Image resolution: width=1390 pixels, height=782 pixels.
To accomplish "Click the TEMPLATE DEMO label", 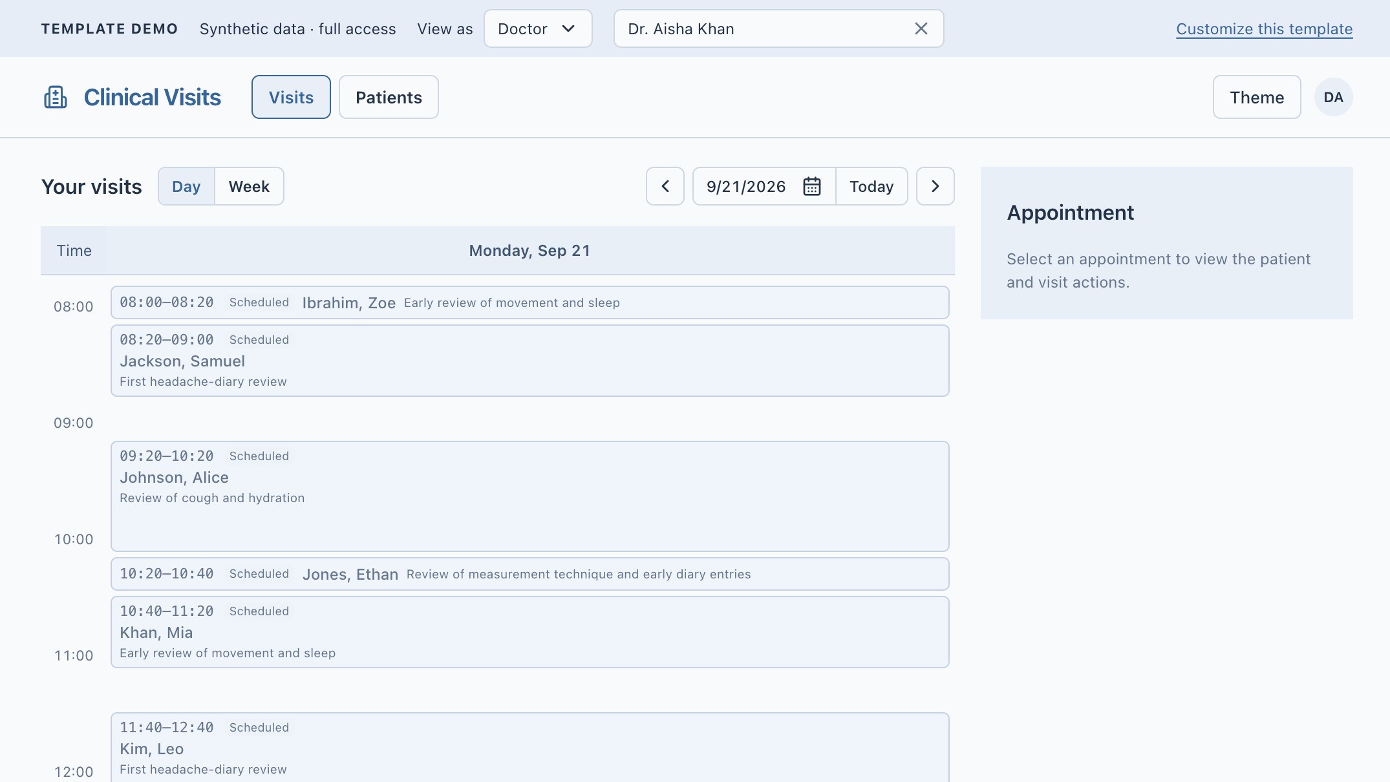I will (x=110, y=28).
